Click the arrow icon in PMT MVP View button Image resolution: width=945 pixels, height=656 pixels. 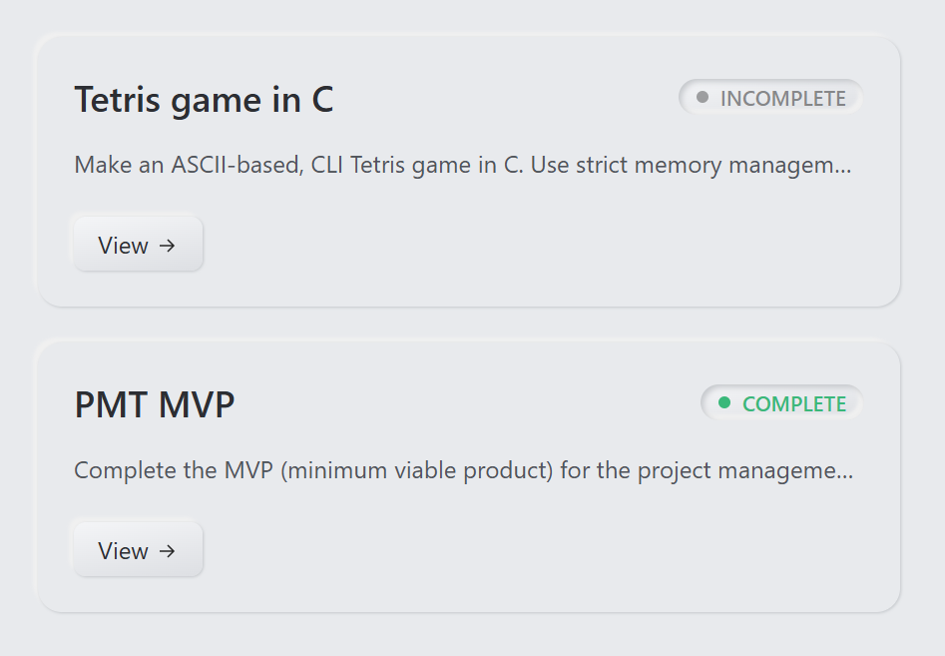point(167,551)
